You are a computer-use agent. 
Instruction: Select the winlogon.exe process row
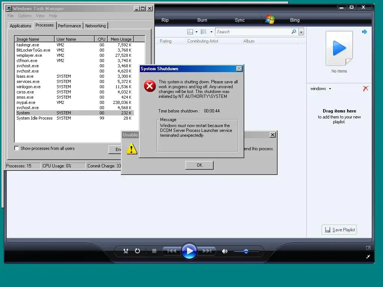[74, 87]
